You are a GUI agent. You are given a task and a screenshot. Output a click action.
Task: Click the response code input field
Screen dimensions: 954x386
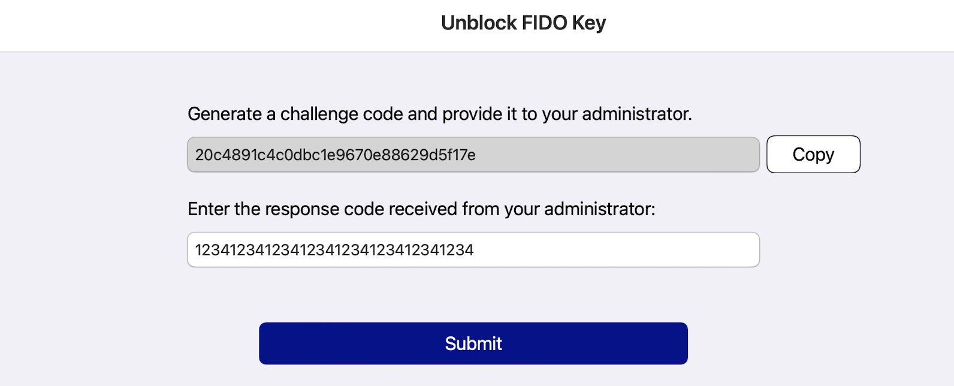click(473, 249)
